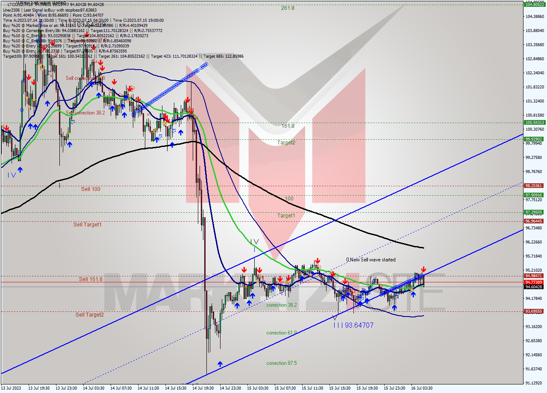The height and width of the screenshot is (393, 547).
Task: Click the 'Target100: 97.909' info line
Action: click(123, 56)
